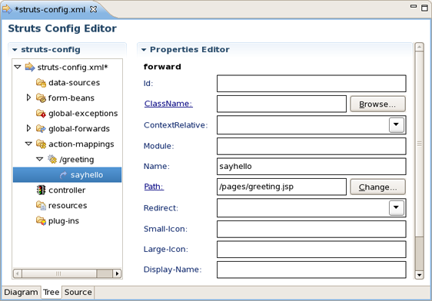The width and height of the screenshot is (432, 301).
Task: Follow the Path: hyperlink label
Action: 154,187
